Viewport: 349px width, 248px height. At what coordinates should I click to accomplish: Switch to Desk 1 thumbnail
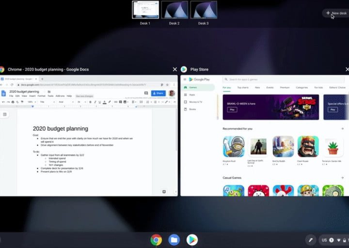coord(145,10)
